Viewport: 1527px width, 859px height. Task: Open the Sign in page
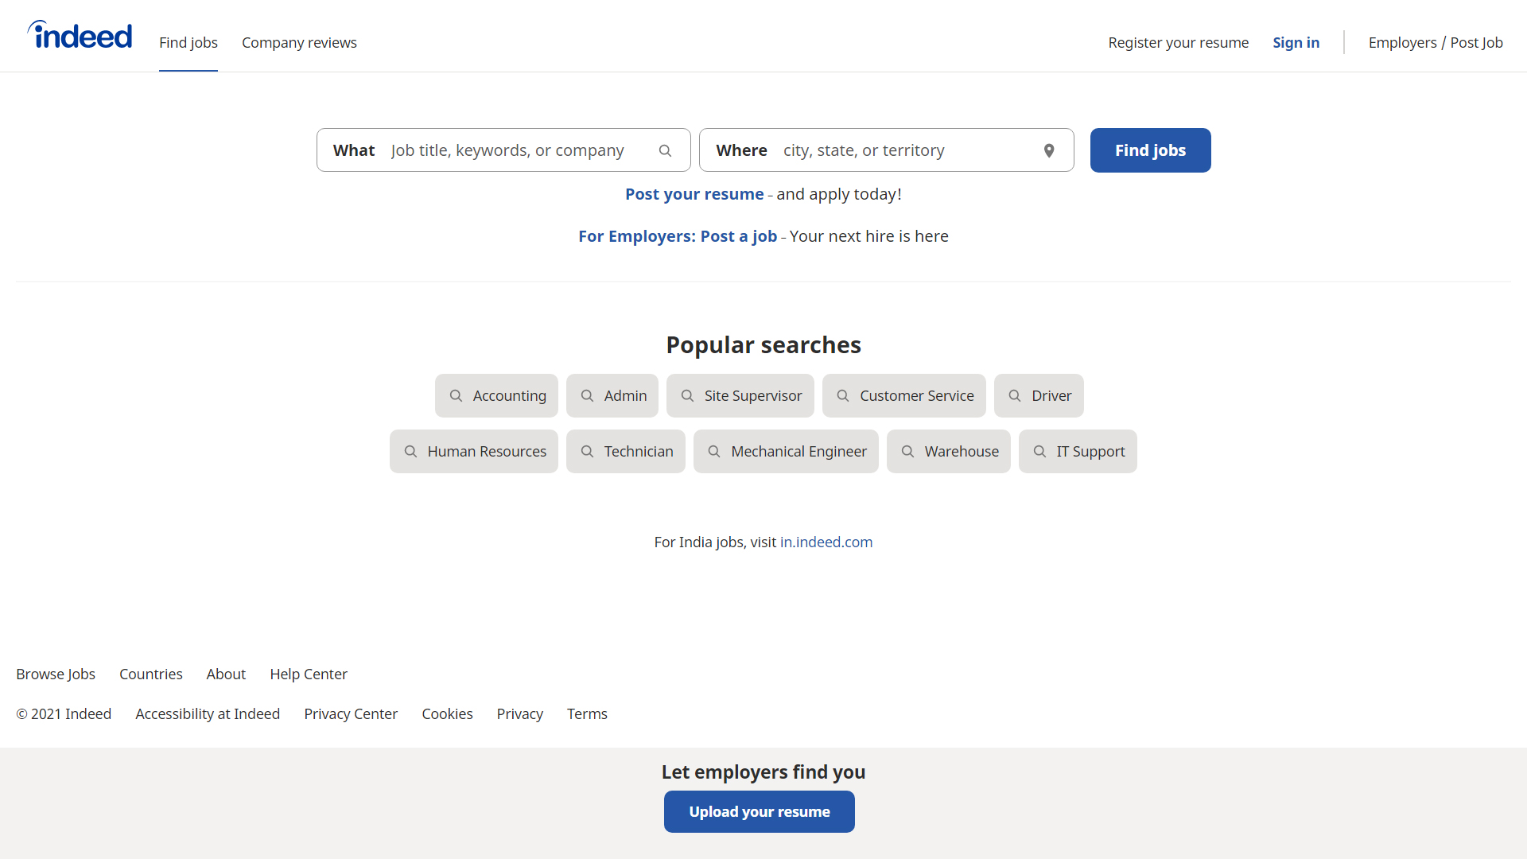[x=1296, y=42]
